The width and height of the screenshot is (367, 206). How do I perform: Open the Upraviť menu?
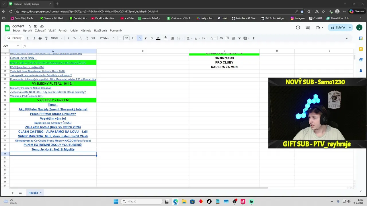pos(28,31)
